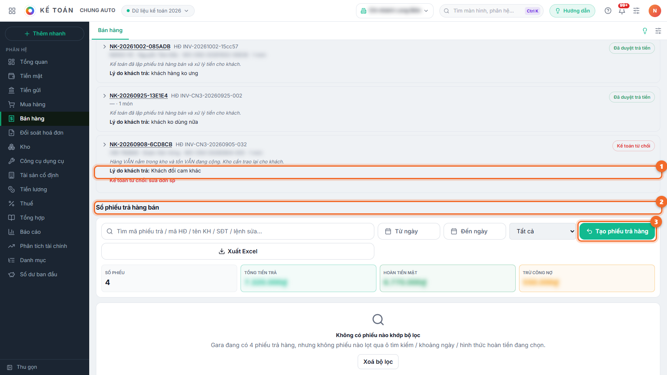The height and width of the screenshot is (375, 667).
Task: Click Tạo phiếu trả hàng button
Action: point(617,231)
